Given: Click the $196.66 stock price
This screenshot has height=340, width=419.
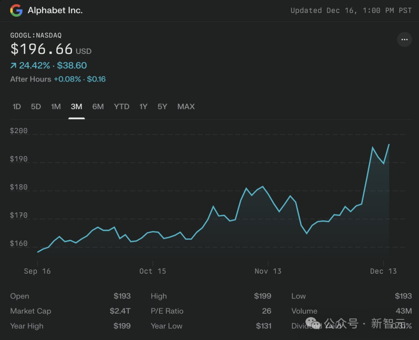Looking at the screenshot, I should (x=42, y=49).
